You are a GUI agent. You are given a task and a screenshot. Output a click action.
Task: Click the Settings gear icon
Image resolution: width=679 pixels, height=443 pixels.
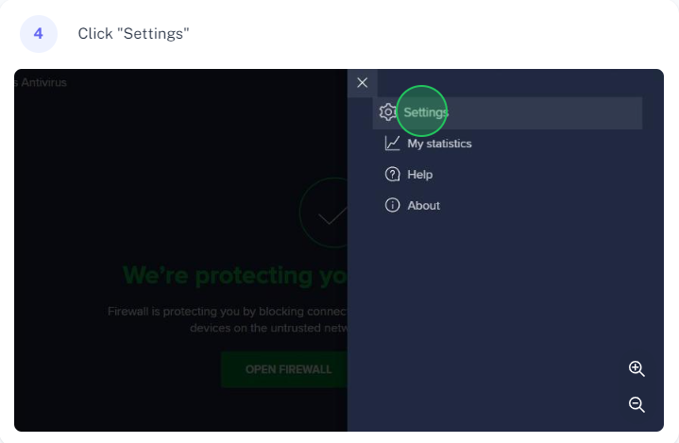pyautogui.click(x=387, y=112)
